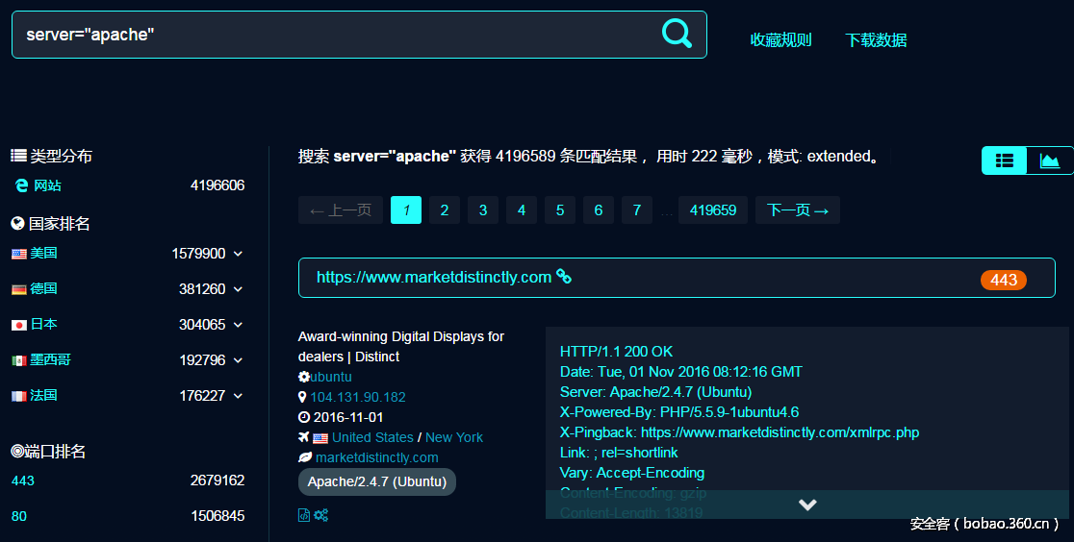Click the orange 443 port badge

(x=1003, y=280)
